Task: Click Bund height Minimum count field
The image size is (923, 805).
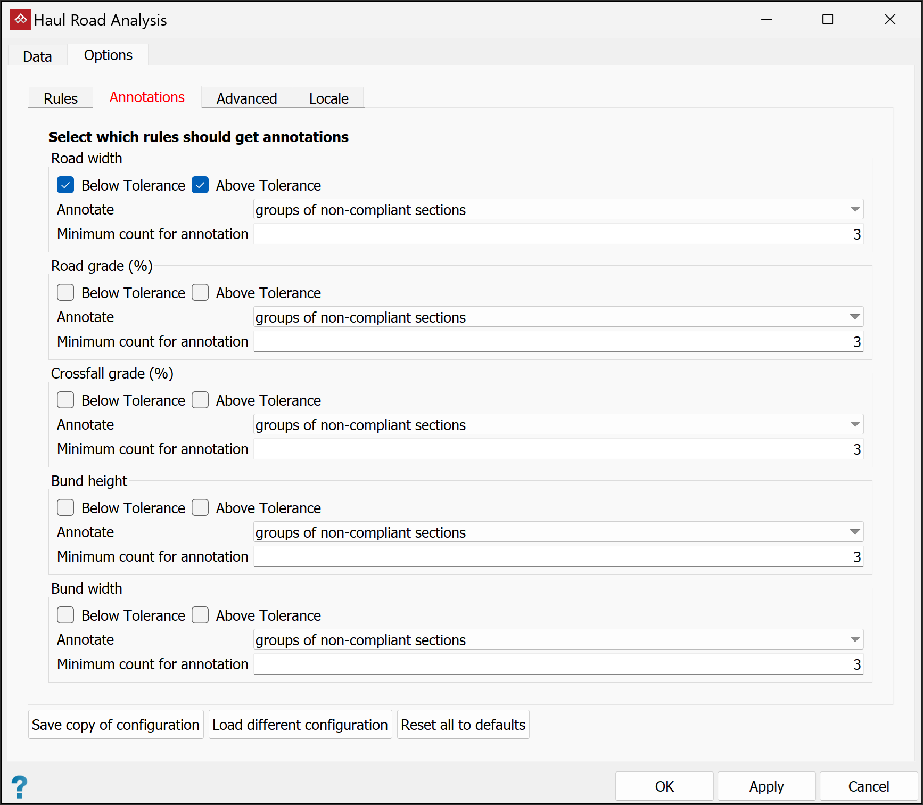Action: click(558, 557)
